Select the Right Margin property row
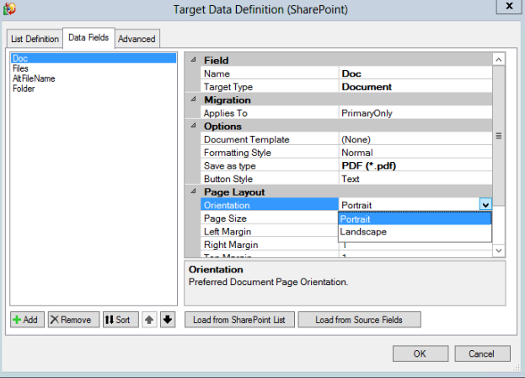The image size is (525, 378). coord(270,245)
